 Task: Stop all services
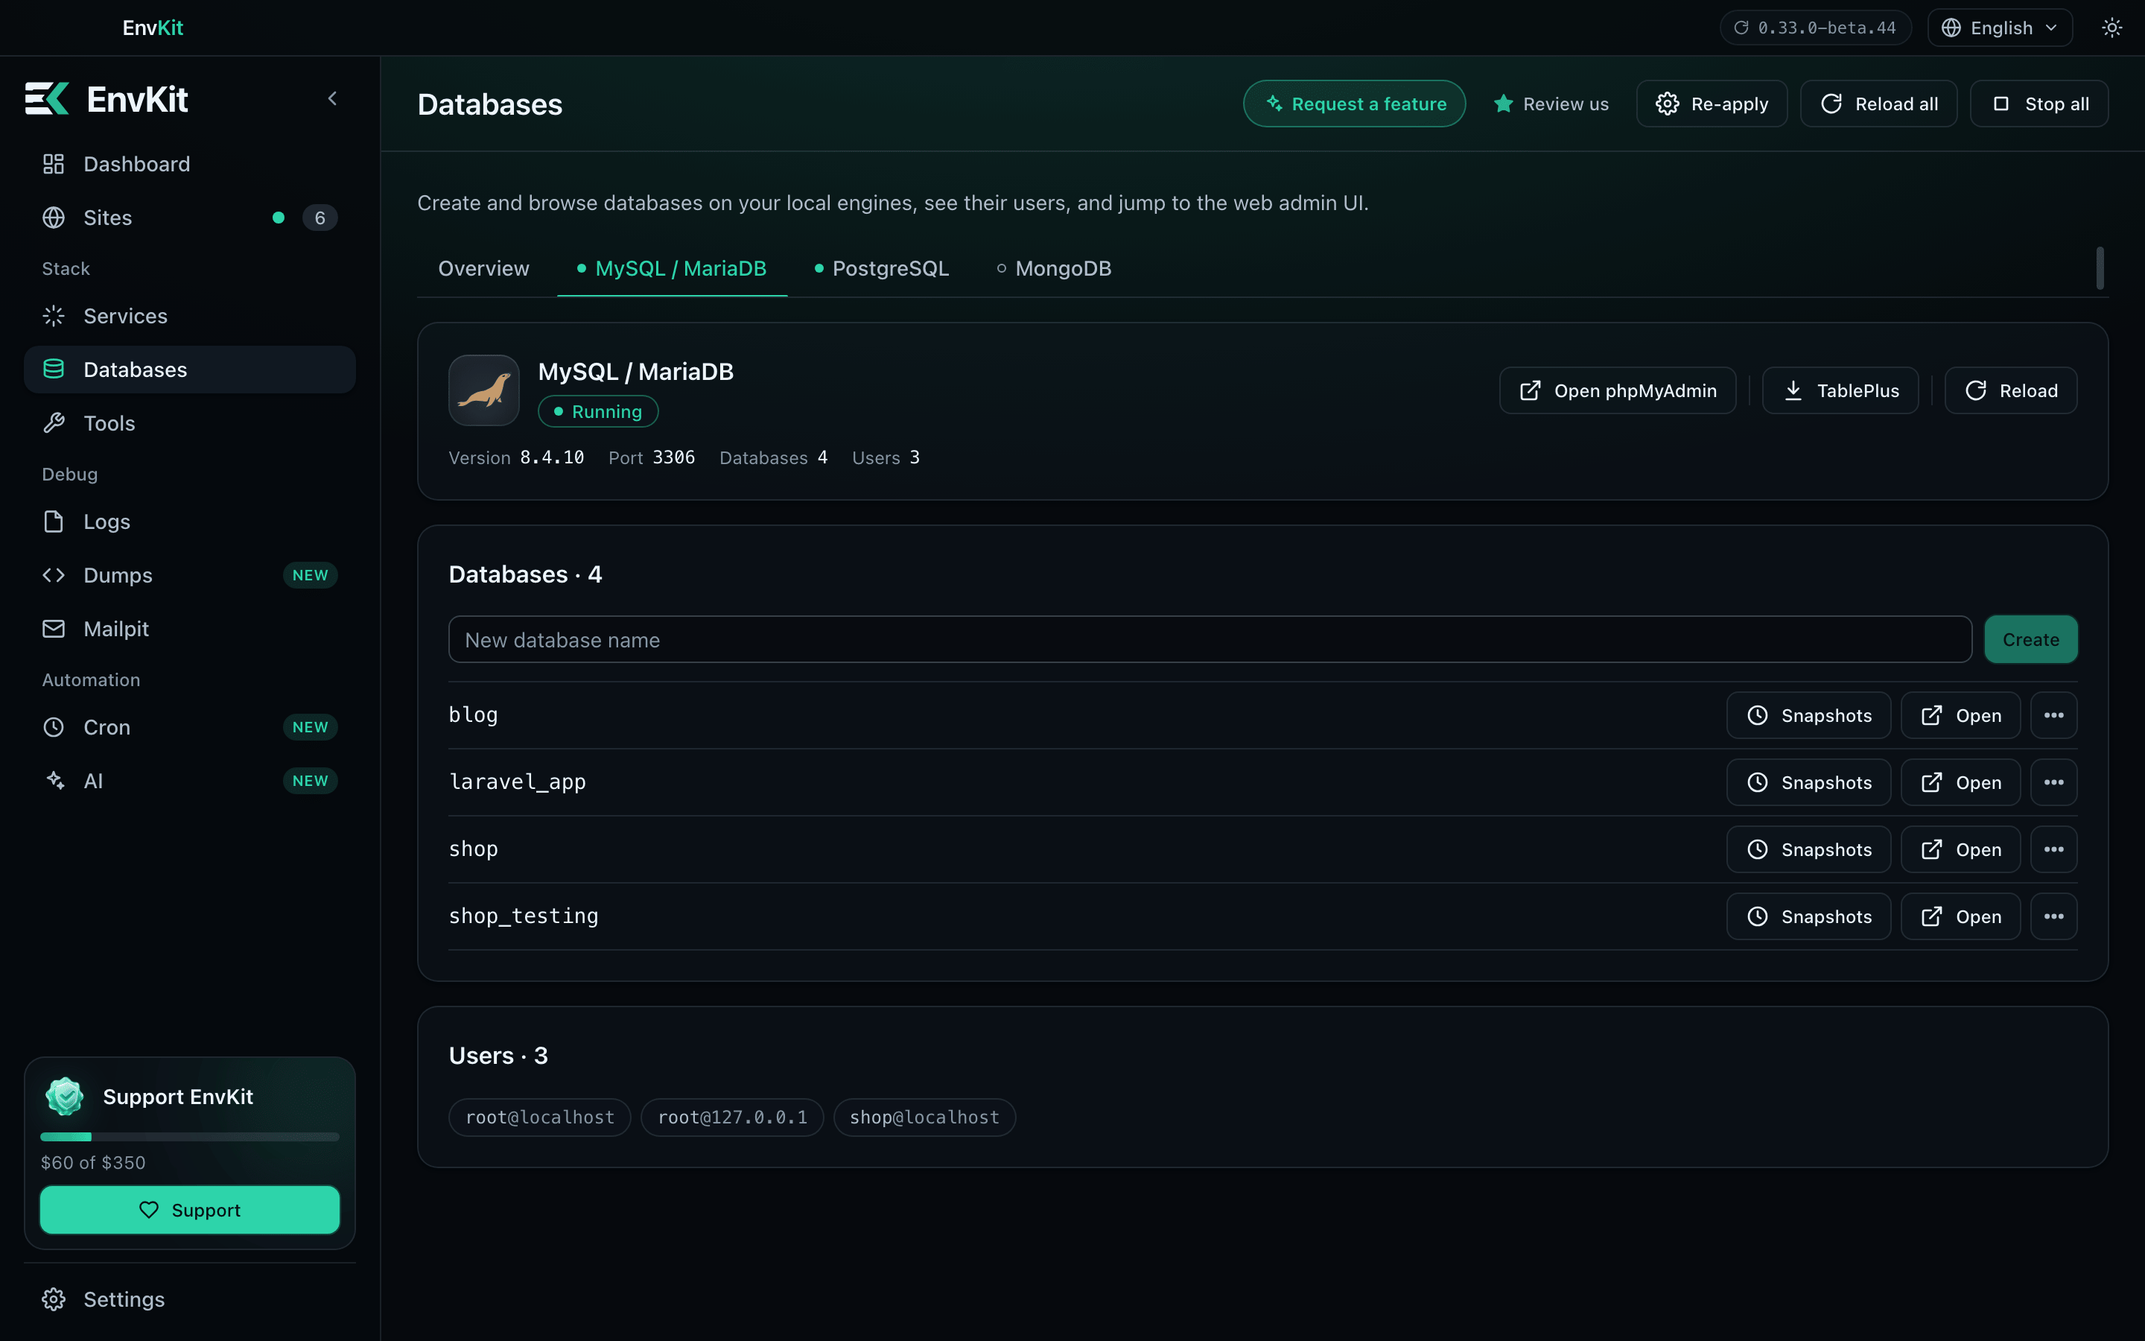[2038, 104]
